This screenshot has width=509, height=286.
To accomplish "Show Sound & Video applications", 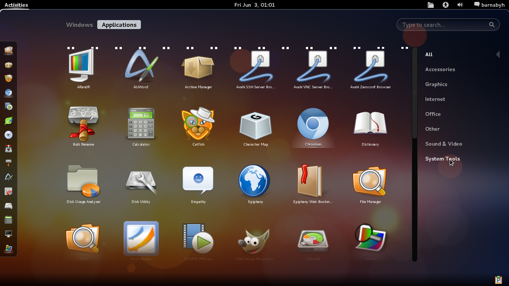I will point(444,144).
